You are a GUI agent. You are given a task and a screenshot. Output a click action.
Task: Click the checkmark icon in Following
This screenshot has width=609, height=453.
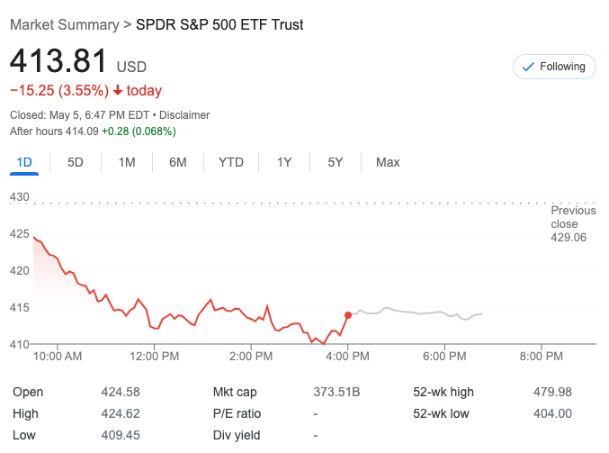tap(528, 67)
